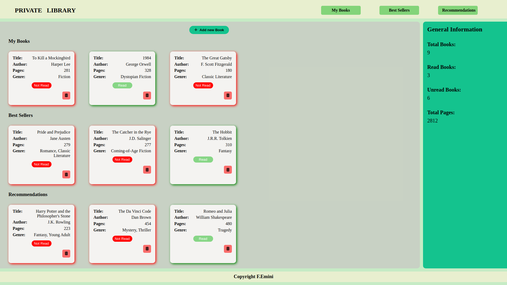The width and height of the screenshot is (507, 285).
Task: Delete Pride and Prejudice book card
Action: [x=66, y=174]
